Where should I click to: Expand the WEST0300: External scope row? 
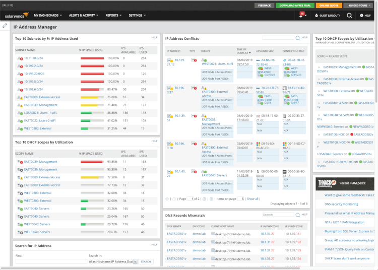click(x=318, y=91)
